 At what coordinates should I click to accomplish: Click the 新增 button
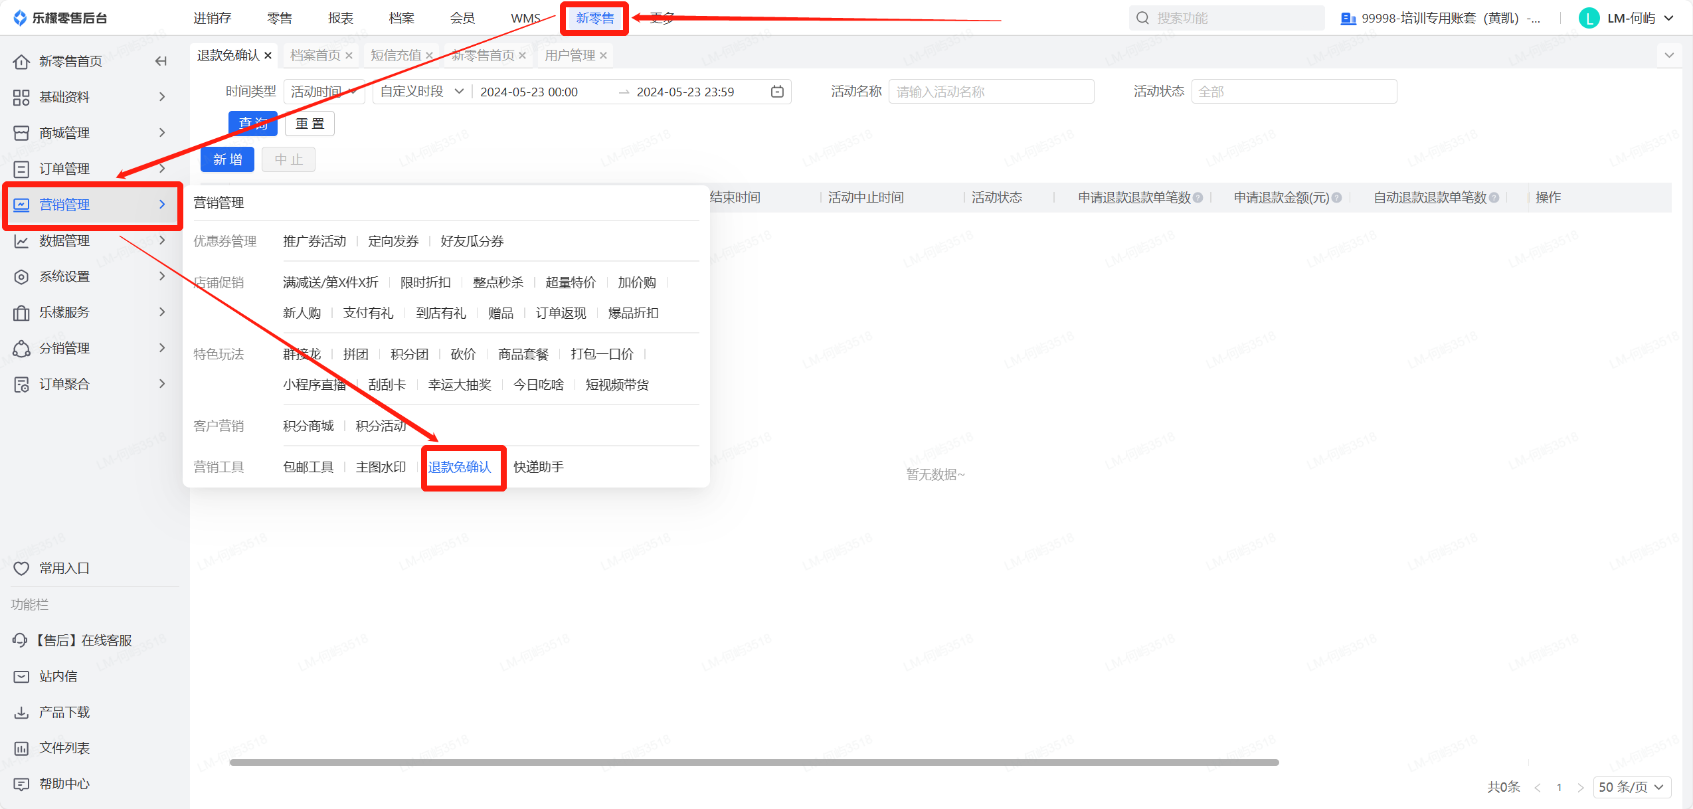(x=227, y=159)
